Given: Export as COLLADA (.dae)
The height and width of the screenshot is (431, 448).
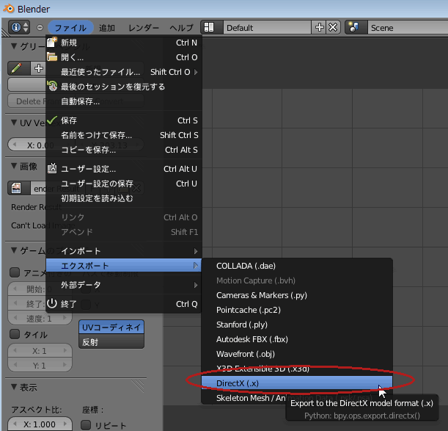Looking at the screenshot, I should coord(297,266).
